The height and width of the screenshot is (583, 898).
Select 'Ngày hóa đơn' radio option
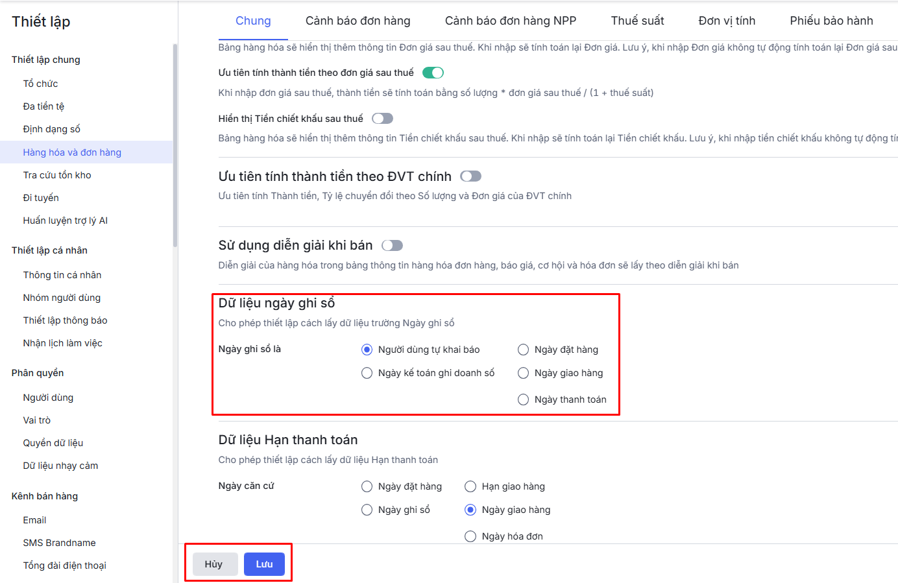pyautogui.click(x=471, y=537)
